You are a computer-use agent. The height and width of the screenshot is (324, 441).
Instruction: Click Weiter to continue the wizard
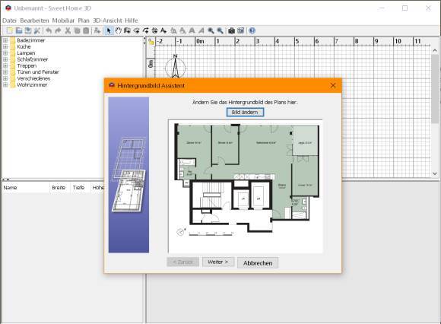tap(218, 262)
